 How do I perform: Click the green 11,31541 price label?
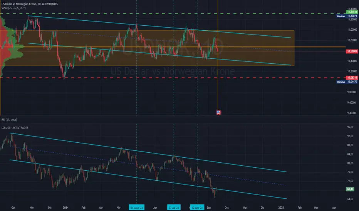[352, 12]
